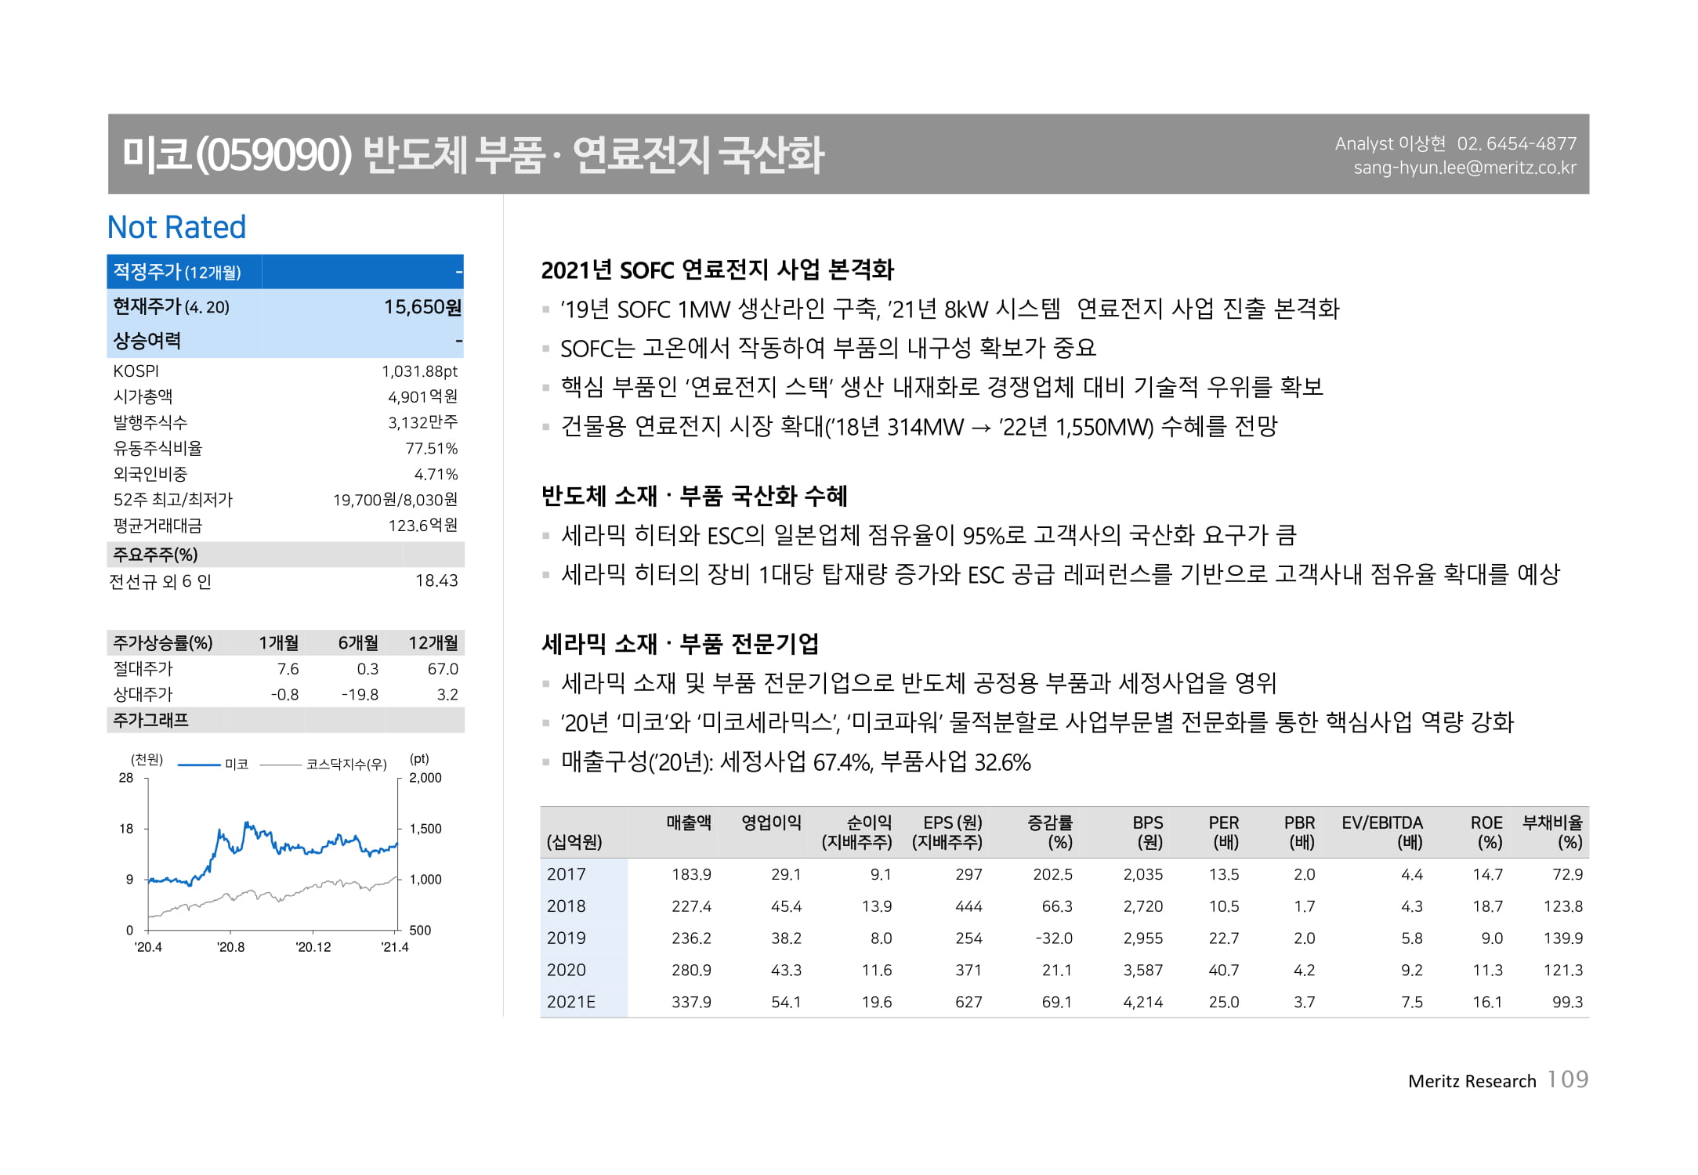Click the Meritz Research page number 109
Viewport: 1698px width, 1175px height.
point(1567,1079)
